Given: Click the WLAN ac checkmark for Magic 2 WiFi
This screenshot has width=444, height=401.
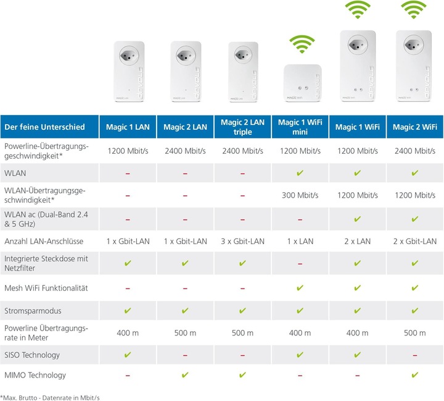Looking at the screenshot, I should (x=415, y=219).
